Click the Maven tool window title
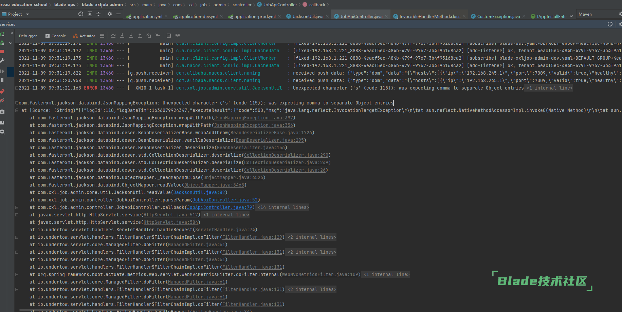The image size is (622, 312). tap(585, 14)
